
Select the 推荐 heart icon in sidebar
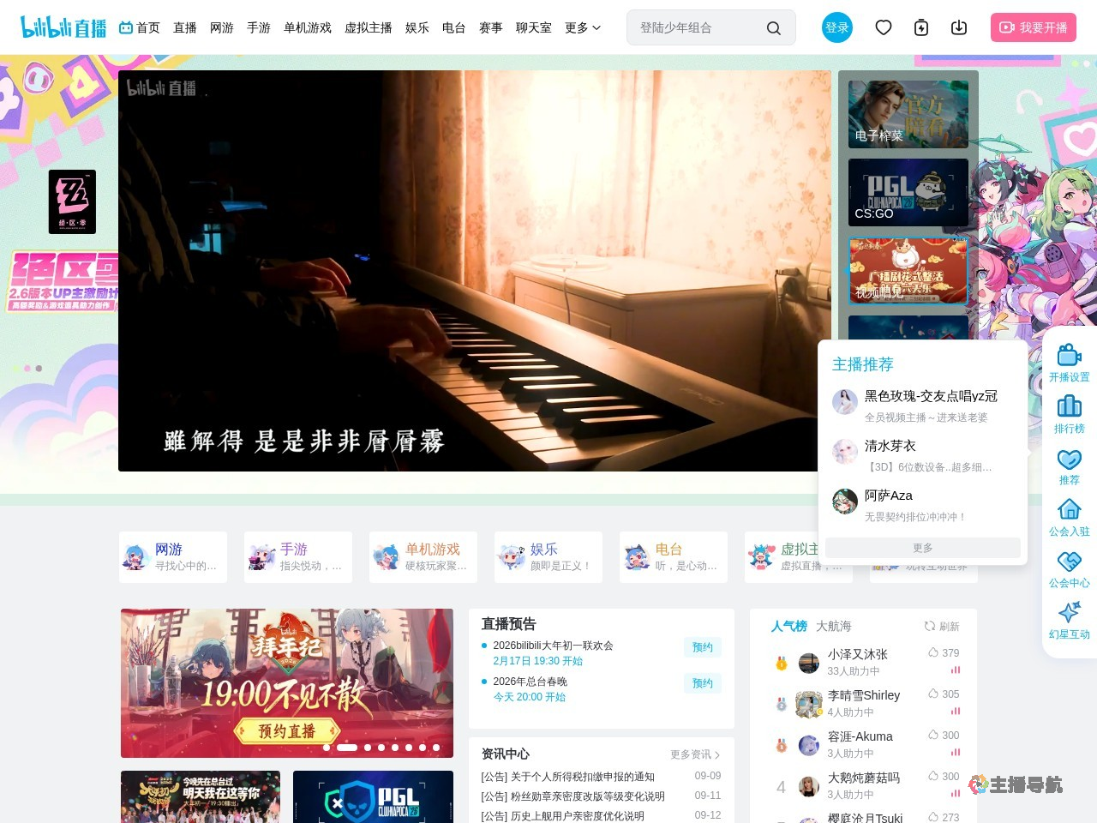coord(1069,463)
